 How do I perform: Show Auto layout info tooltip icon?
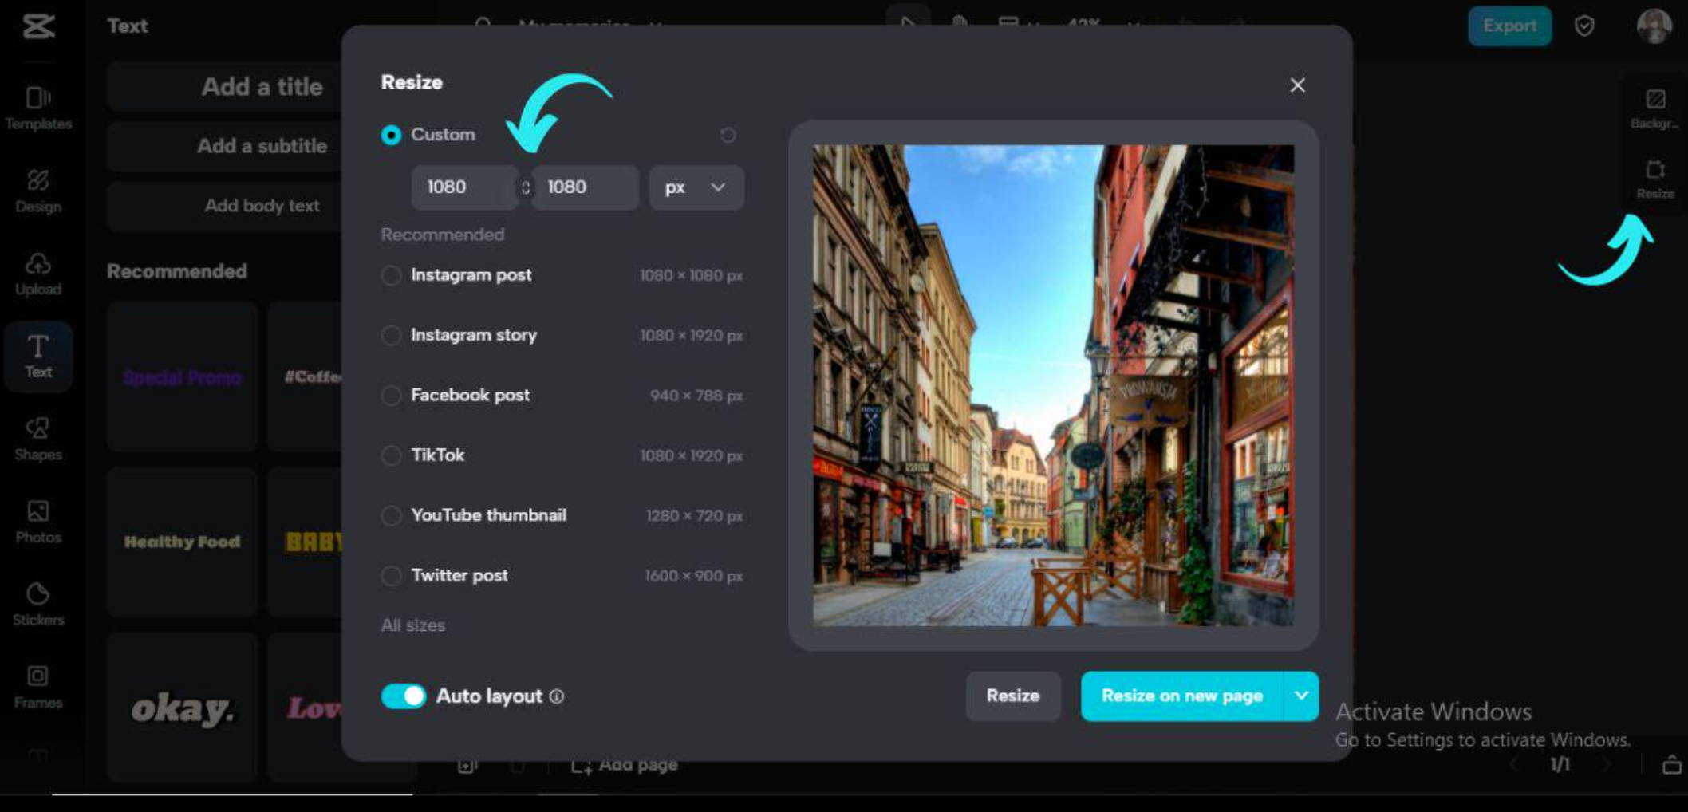coord(557,696)
